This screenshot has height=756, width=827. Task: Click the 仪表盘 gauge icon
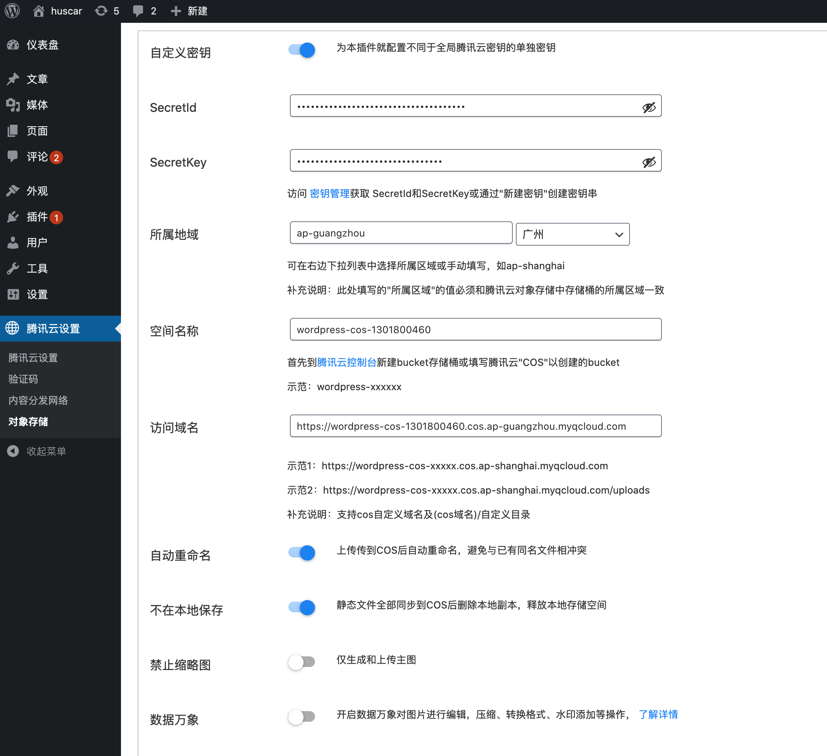(x=13, y=45)
